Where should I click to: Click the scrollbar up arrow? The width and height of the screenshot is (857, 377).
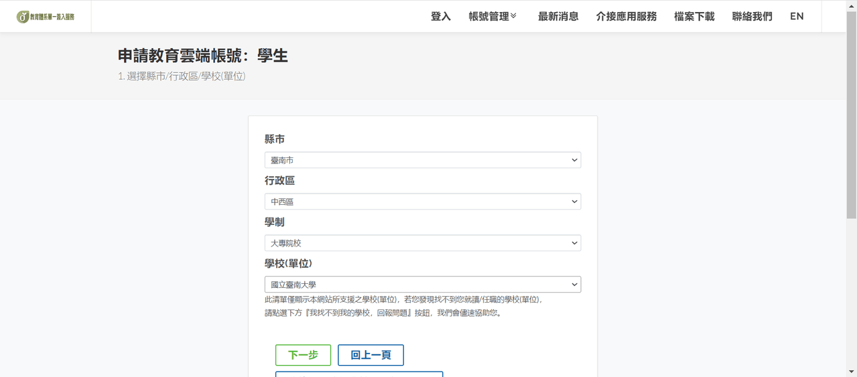[852, 5]
